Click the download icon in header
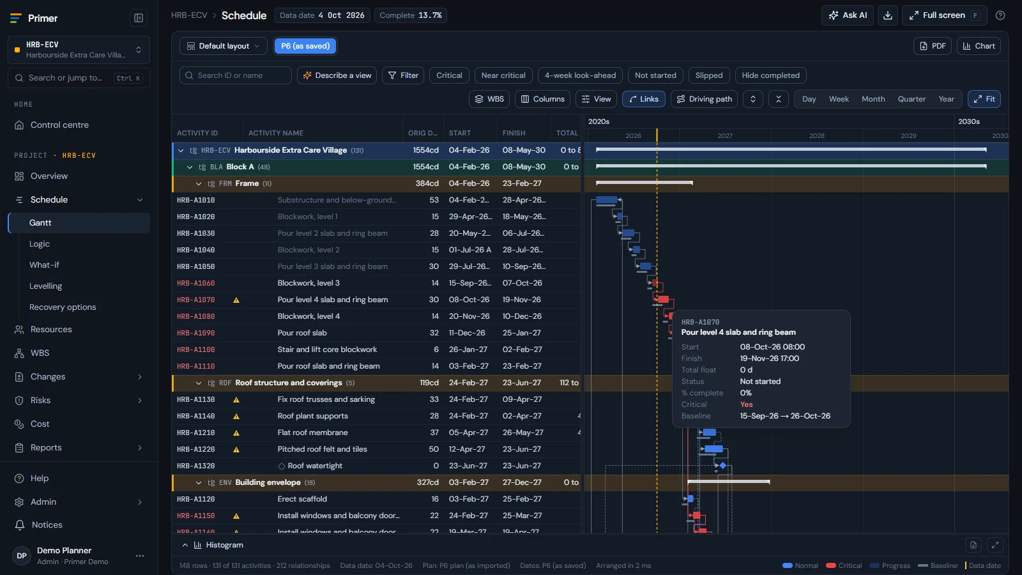The image size is (1022, 575). coord(888,15)
